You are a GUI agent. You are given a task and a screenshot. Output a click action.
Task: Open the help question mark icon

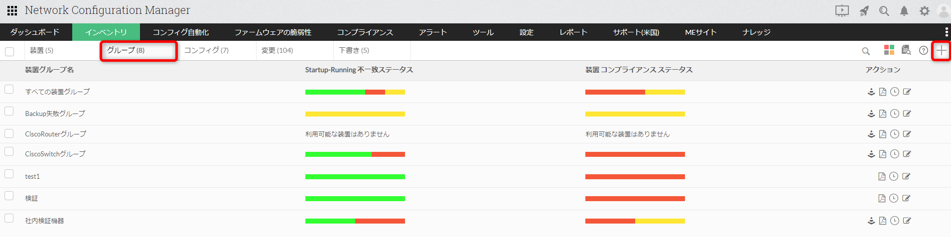(924, 50)
